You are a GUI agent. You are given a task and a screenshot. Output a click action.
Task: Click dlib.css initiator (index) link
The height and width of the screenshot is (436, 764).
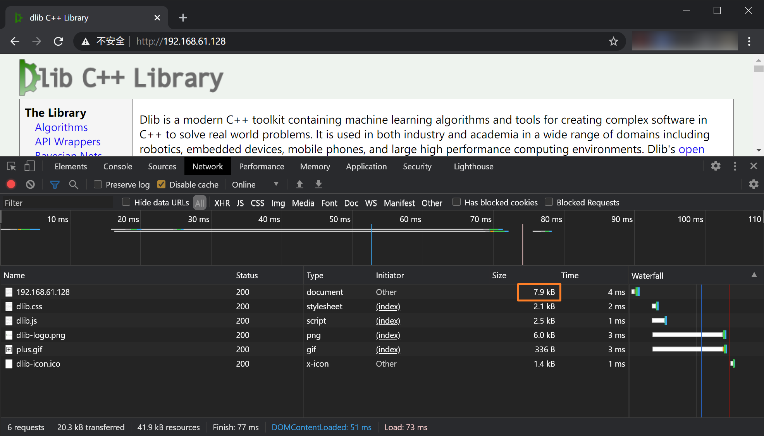388,307
